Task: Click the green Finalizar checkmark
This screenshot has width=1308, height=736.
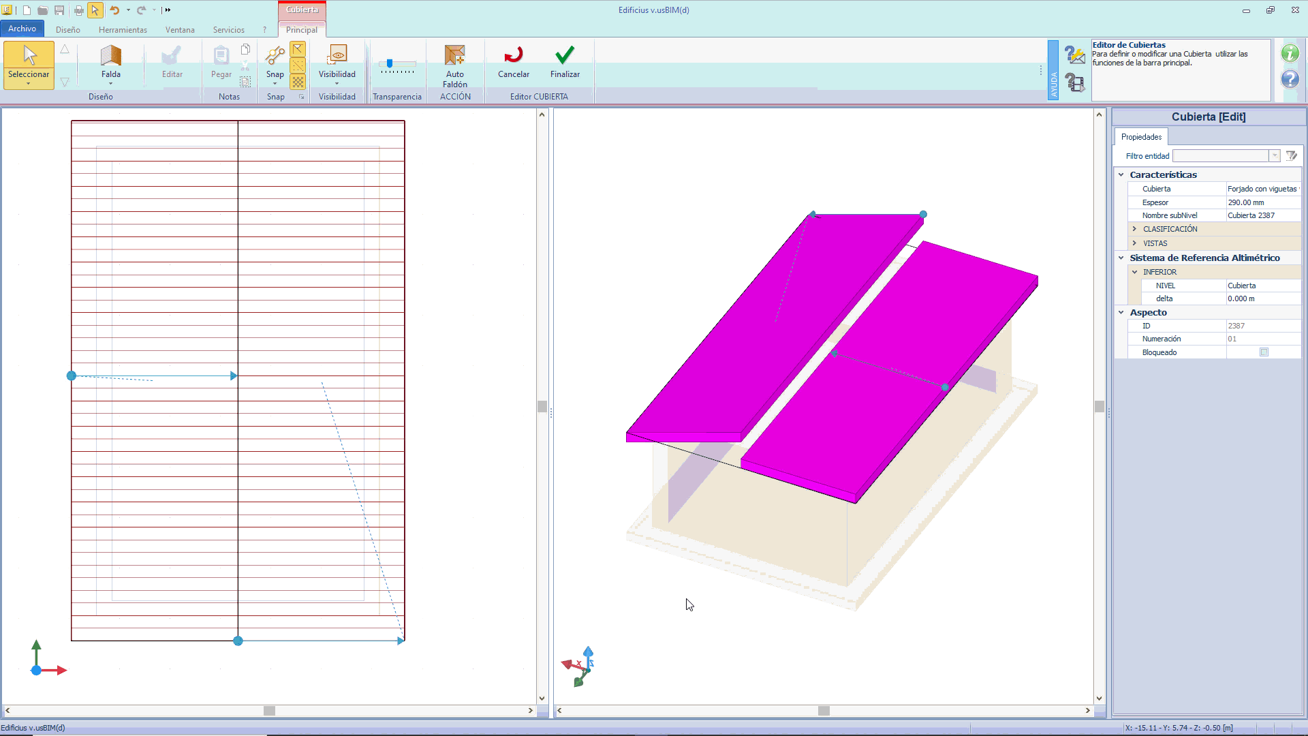Action: 565,56
